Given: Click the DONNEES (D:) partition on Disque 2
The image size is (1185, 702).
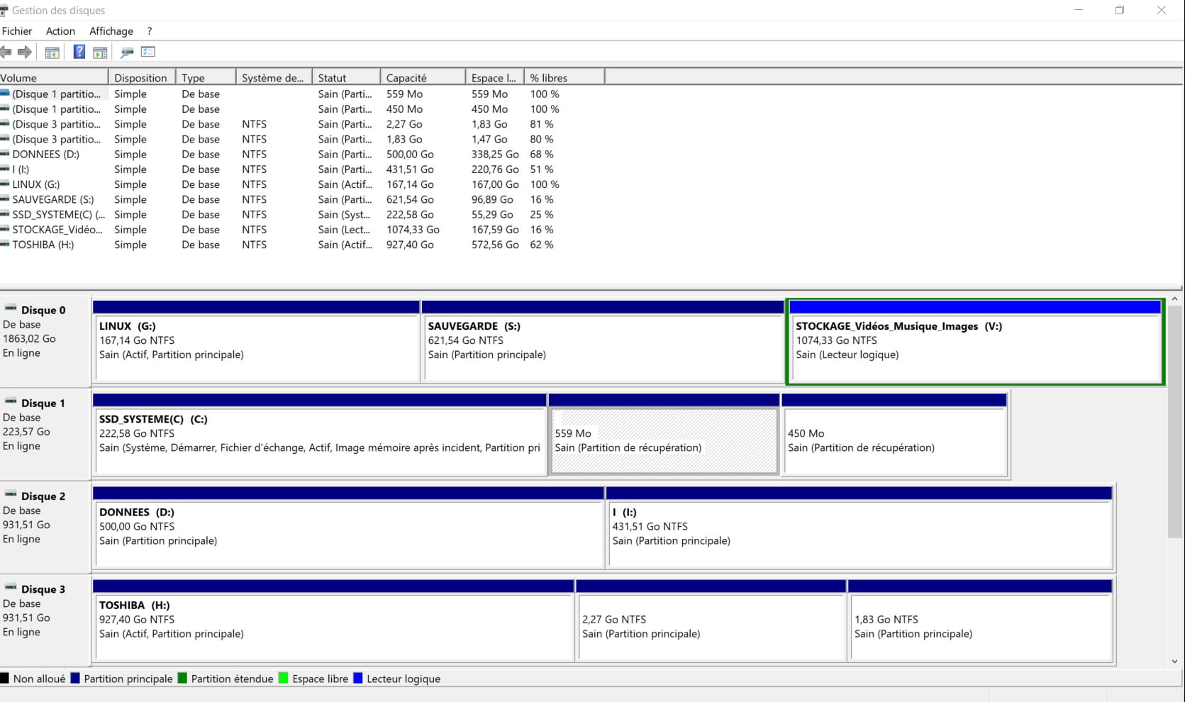Looking at the screenshot, I should pos(348,532).
